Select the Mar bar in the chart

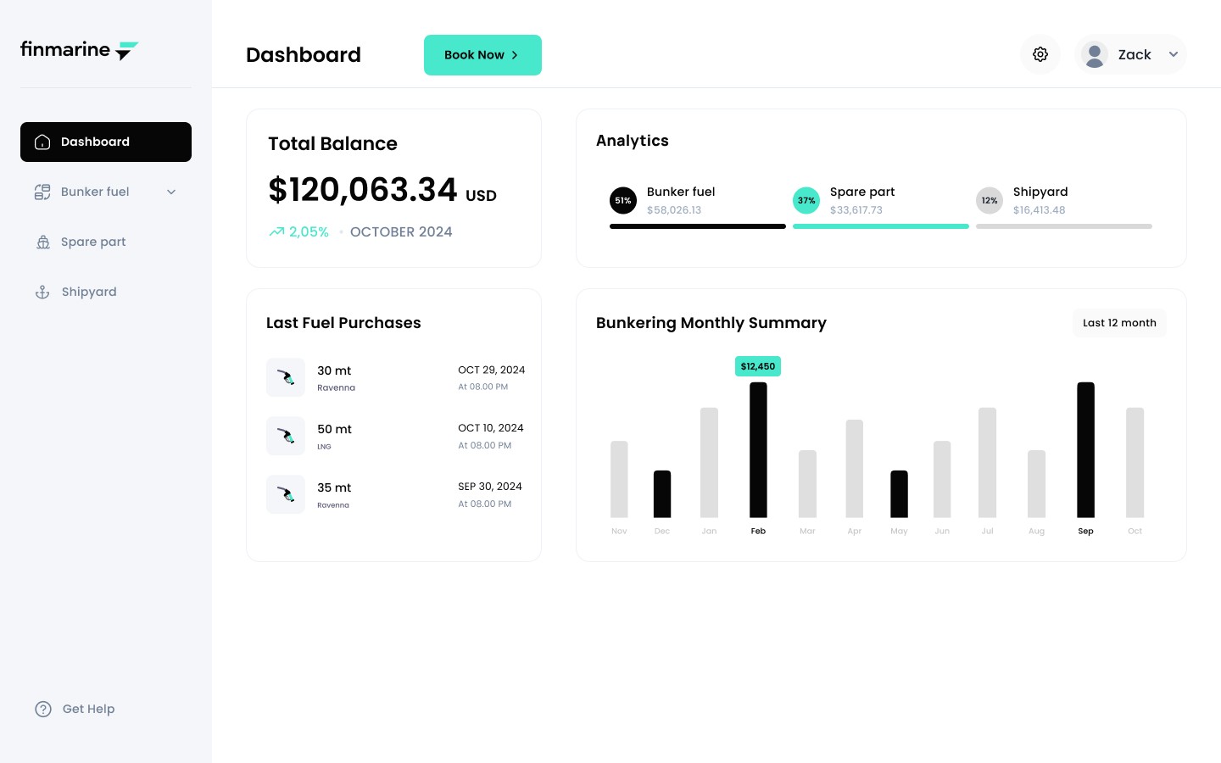(807, 484)
